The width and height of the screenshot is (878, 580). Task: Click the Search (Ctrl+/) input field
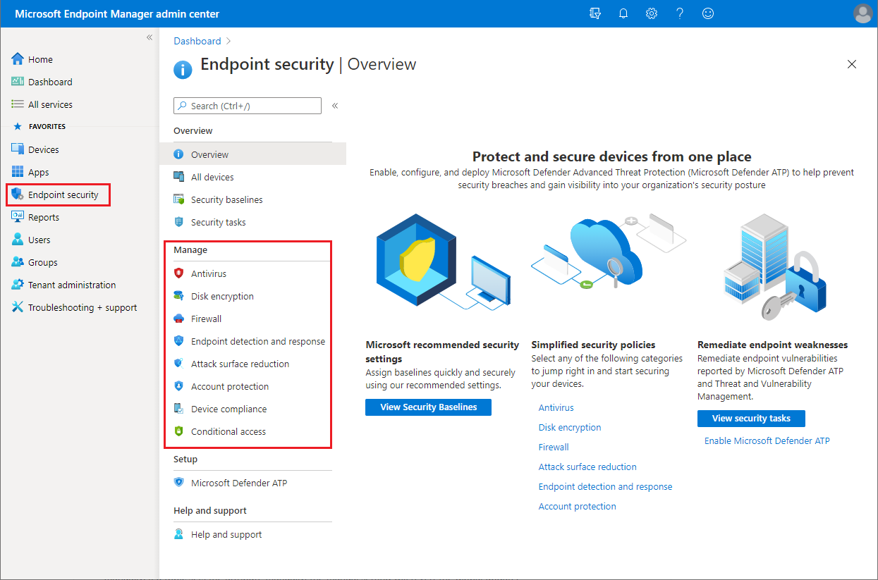coord(248,106)
